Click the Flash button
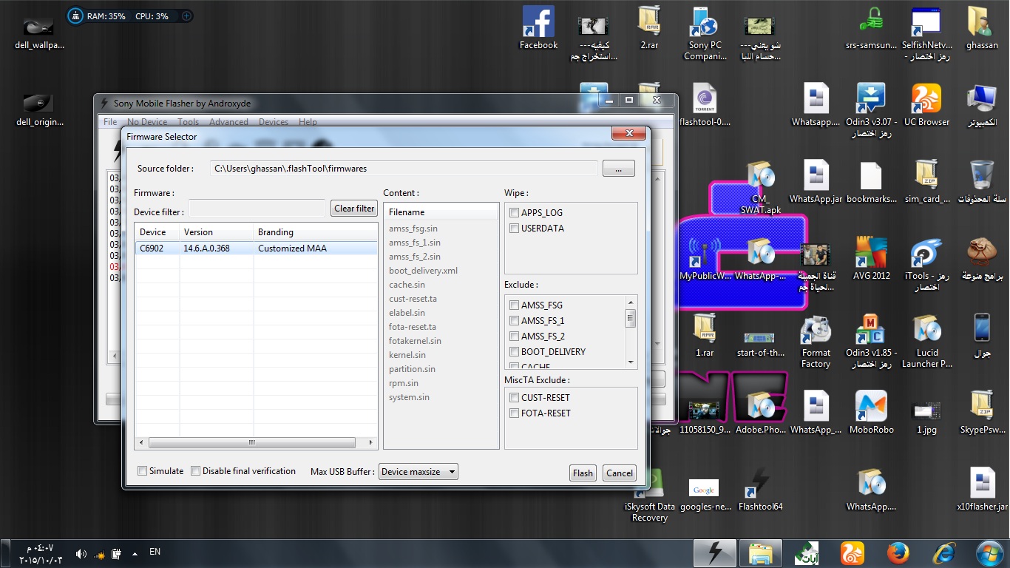 point(583,473)
